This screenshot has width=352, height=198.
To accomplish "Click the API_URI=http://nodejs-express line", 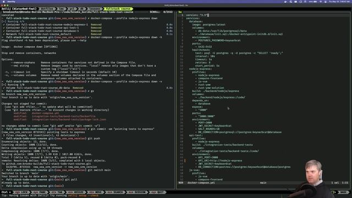I will point(220,161).
